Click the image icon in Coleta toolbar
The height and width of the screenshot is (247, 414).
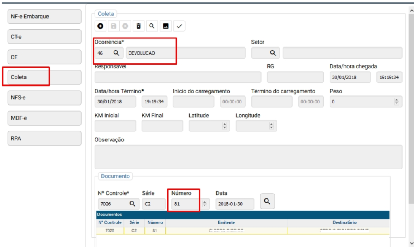165,26
